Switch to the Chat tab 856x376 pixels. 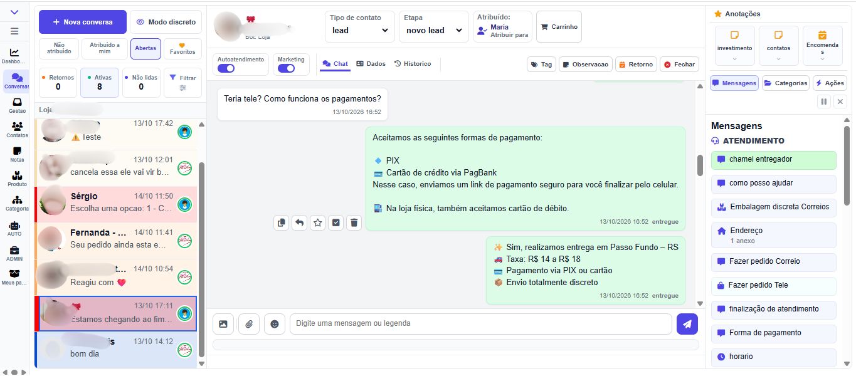pyautogui.click(x=335, y=64)
